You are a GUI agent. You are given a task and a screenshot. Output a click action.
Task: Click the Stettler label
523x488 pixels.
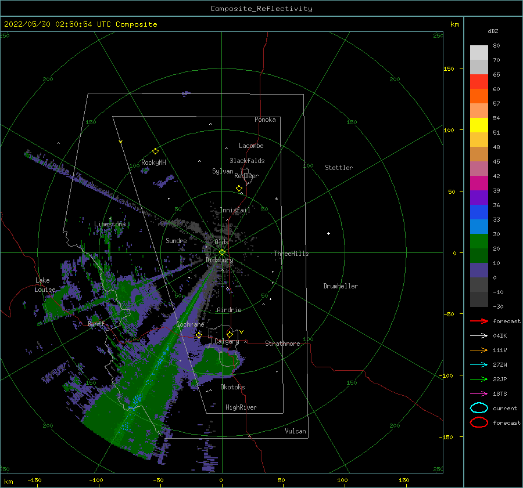[x=339, y=168]
